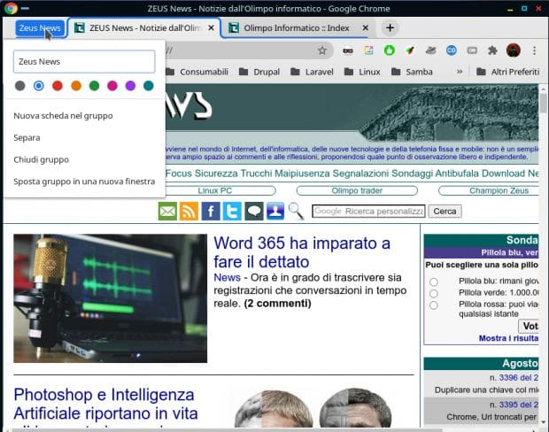549x432 pixels.
Task: Choose the Pillola rossa radio button
Action: click(x=434, y=305)
